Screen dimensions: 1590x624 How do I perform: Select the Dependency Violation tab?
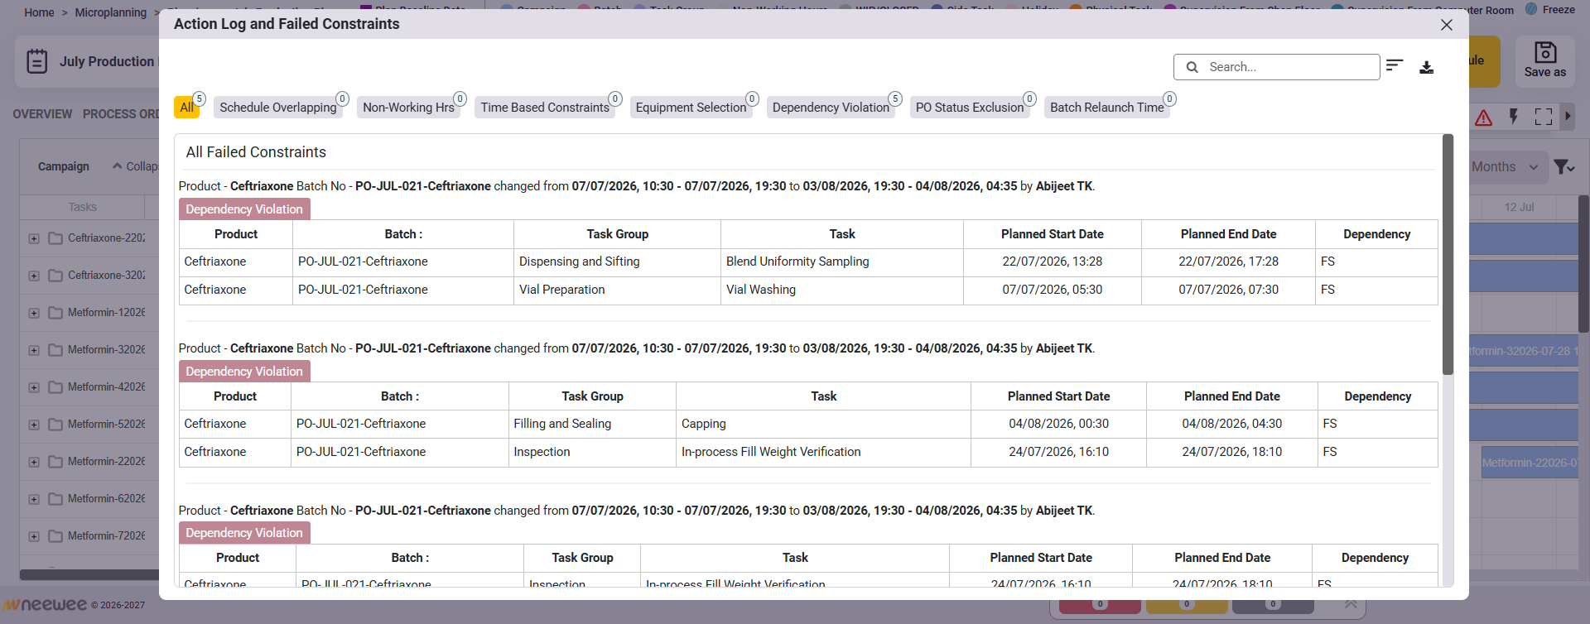click(x=831, y=108)
